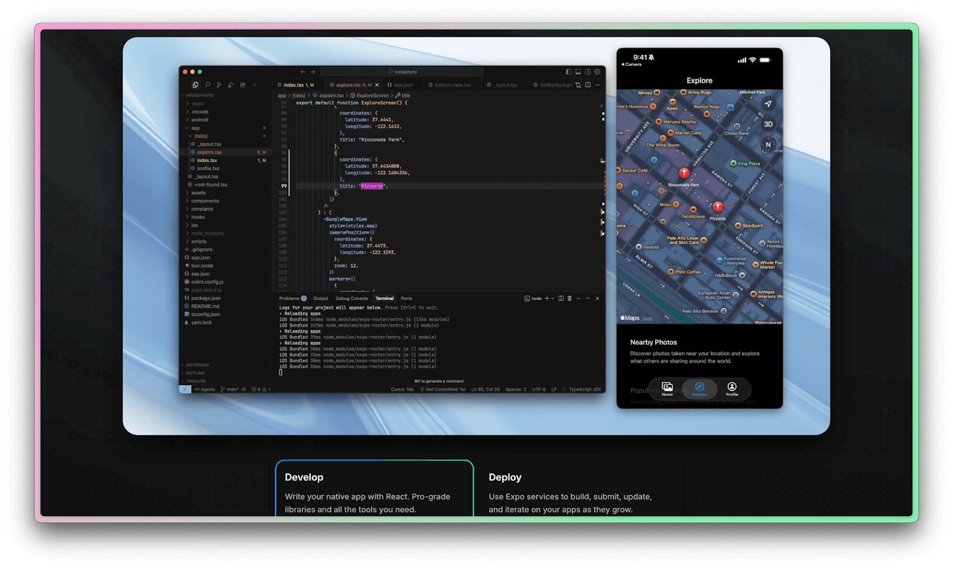The height and width of the screenshot is (568, 953).
Task: Open README.md in the file tree
Action: pyautogui.click(x=205, y=306)
